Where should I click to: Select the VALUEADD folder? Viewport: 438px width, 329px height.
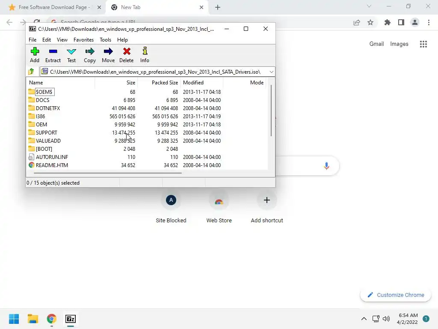pyautogui.click(x=44, y=141)
